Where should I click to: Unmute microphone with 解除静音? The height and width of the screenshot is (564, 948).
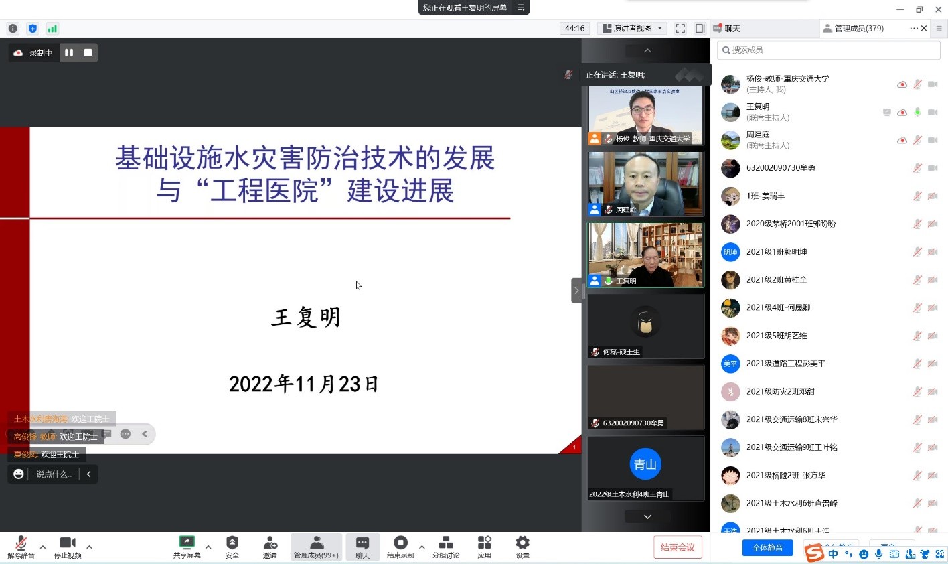(x=21, y=546)
